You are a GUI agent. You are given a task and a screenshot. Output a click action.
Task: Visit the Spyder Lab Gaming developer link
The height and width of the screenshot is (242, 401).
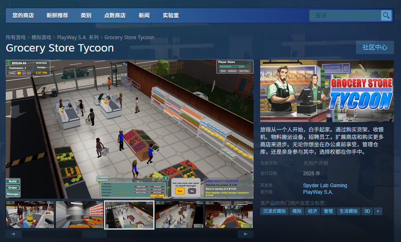click(325, 186)
